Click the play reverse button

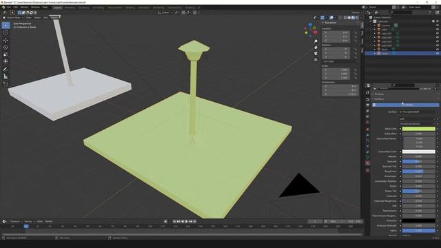pyautogui.click(x=183, y=222)
